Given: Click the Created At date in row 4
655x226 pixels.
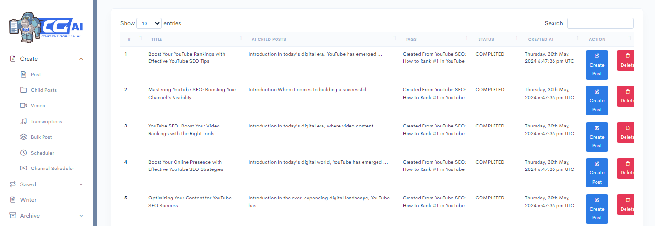Looking at the screenshot, I should (x=550, y=166).
